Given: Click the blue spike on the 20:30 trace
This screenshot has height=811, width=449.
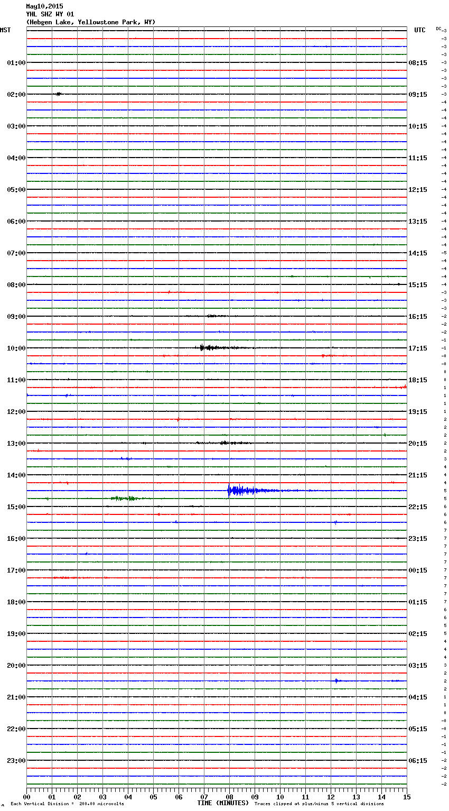Looking at the screenshot, I should click(x=338, y=681).
